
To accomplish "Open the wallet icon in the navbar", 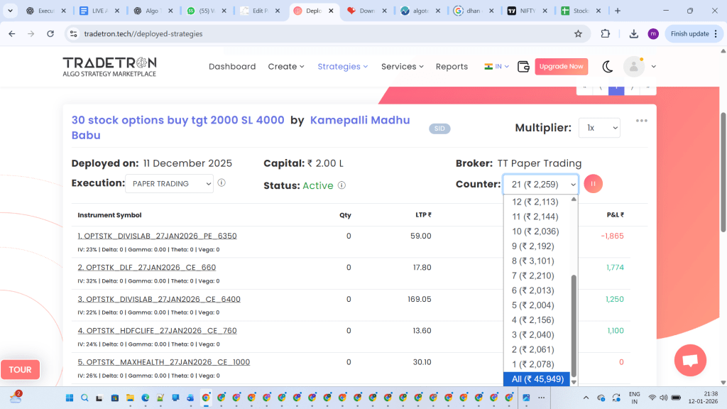I will coord(524,67).
